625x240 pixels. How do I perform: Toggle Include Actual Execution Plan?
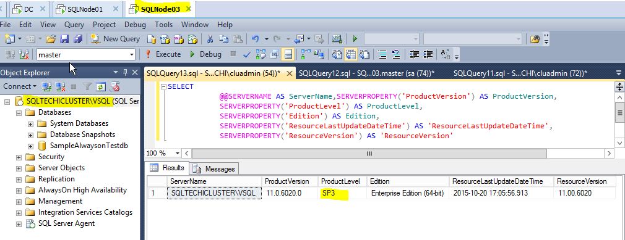(306, 54)
